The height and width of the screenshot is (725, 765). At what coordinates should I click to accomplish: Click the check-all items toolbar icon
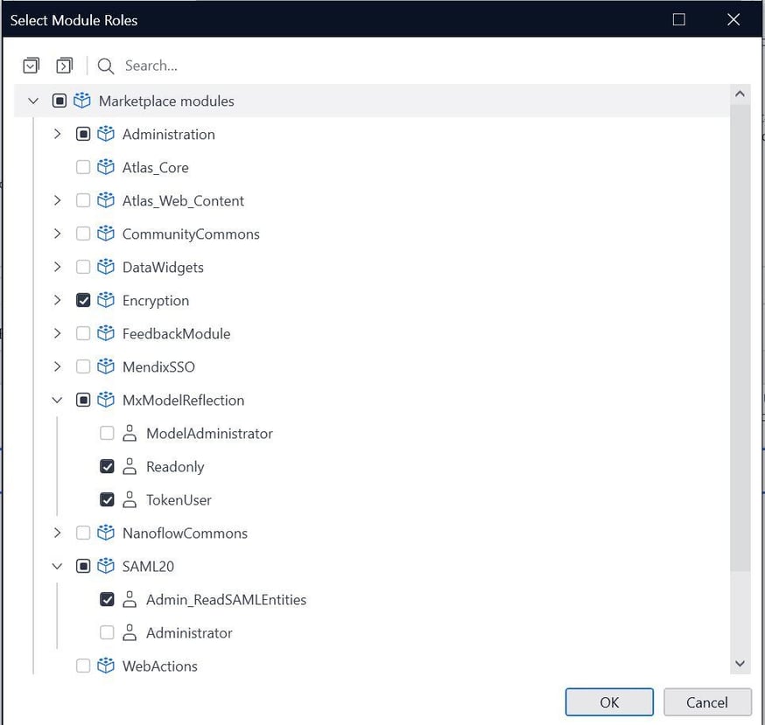coord(31,65)
